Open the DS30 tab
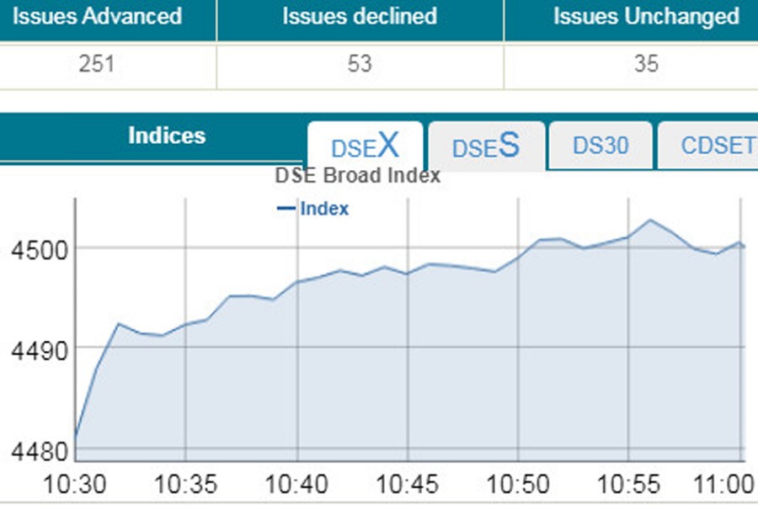 600,146
